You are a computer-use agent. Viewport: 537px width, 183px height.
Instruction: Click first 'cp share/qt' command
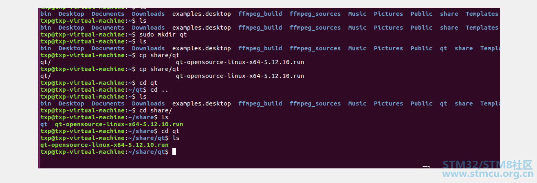(159, 55)
